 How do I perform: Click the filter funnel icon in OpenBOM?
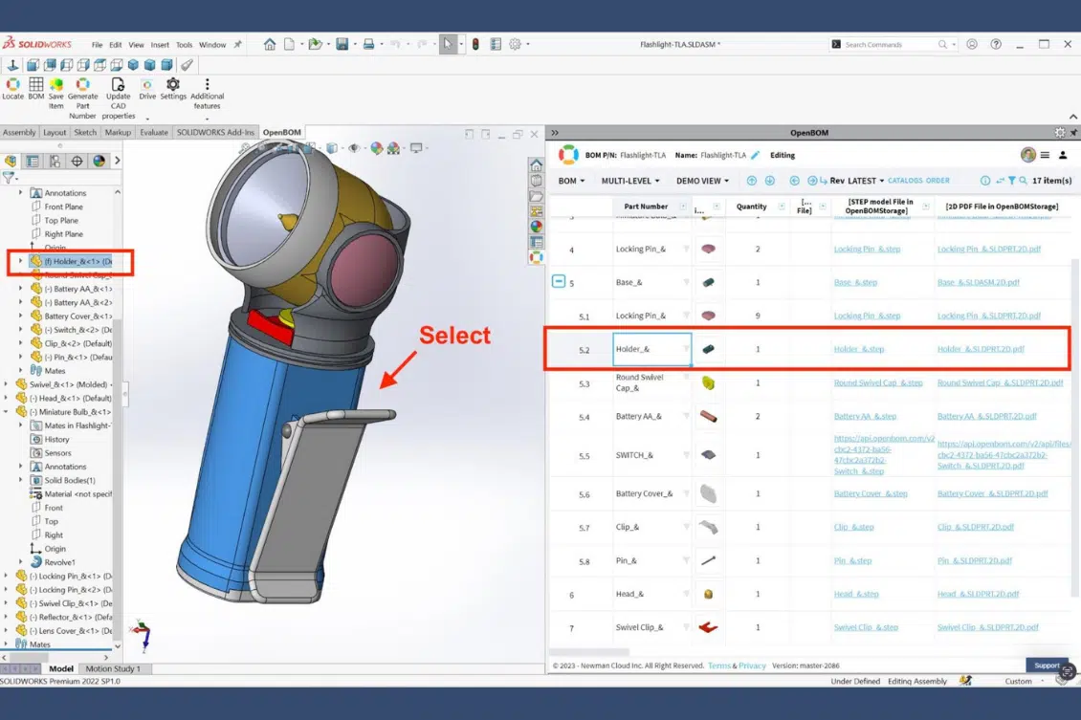tap(1011, 181)
